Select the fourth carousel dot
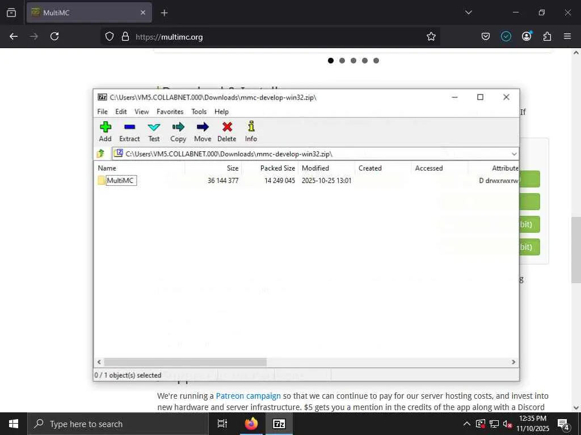Image resolution: width=581 pixels, height=435 pixels. (365, 61)
